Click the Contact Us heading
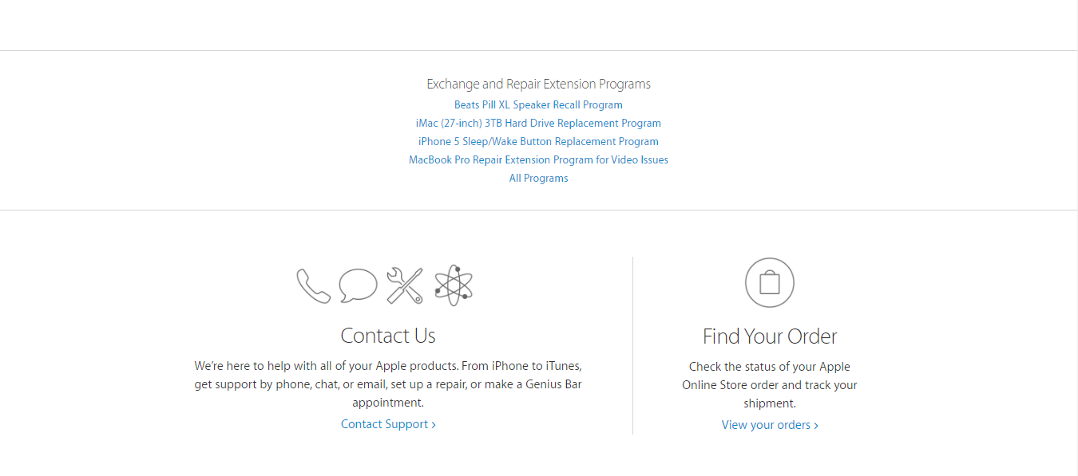 388,336
